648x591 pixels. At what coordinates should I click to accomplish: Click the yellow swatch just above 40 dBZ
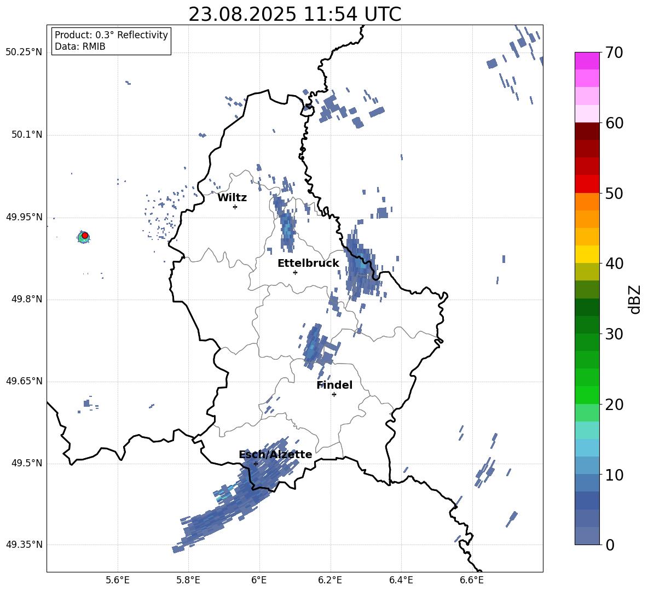(587, 254)
